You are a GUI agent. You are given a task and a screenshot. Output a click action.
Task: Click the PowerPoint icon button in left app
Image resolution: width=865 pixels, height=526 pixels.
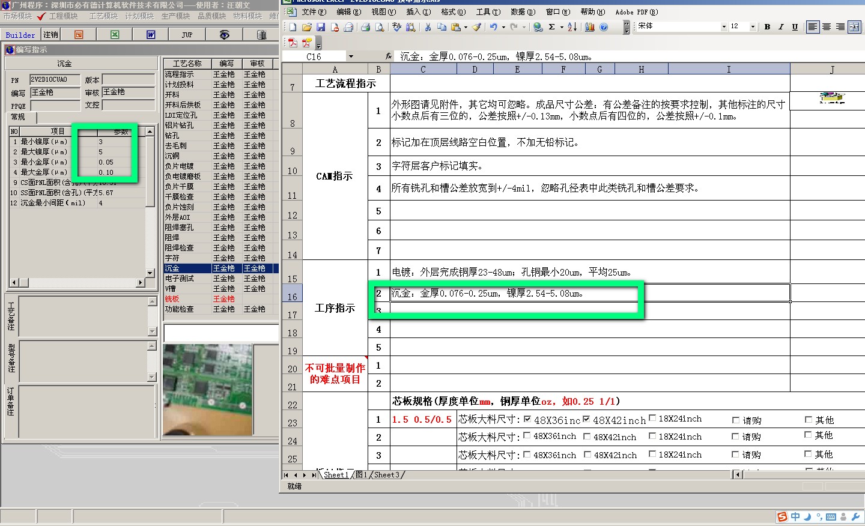coord(79,35)
